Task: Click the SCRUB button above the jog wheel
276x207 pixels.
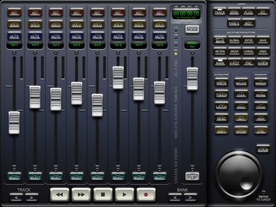Action: pyautogui.click(x=263, y=149)
